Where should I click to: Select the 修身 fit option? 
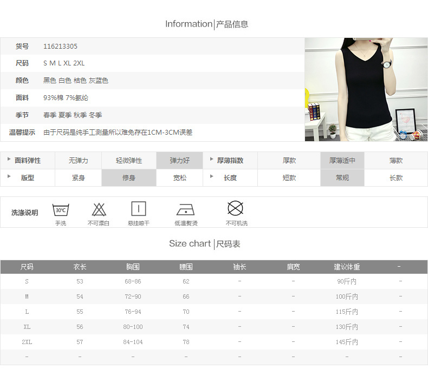click(128, 177)
